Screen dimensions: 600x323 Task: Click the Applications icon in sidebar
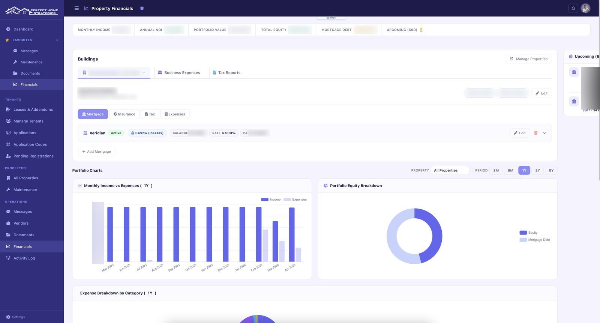(8, 133)
